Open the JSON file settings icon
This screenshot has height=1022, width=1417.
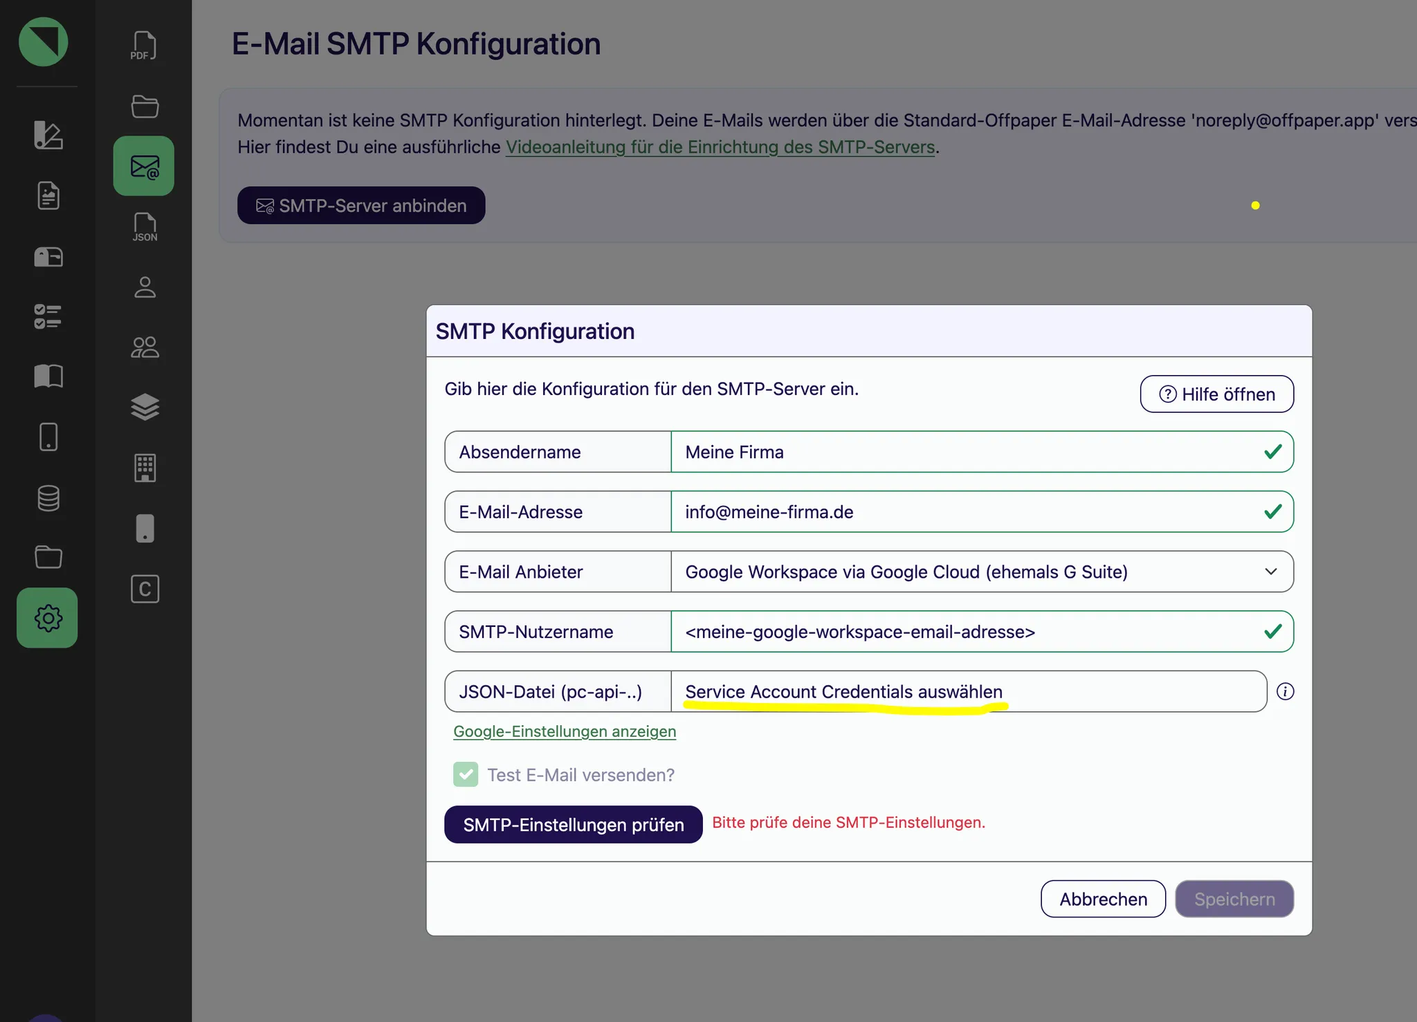click(x=145, y=227)
